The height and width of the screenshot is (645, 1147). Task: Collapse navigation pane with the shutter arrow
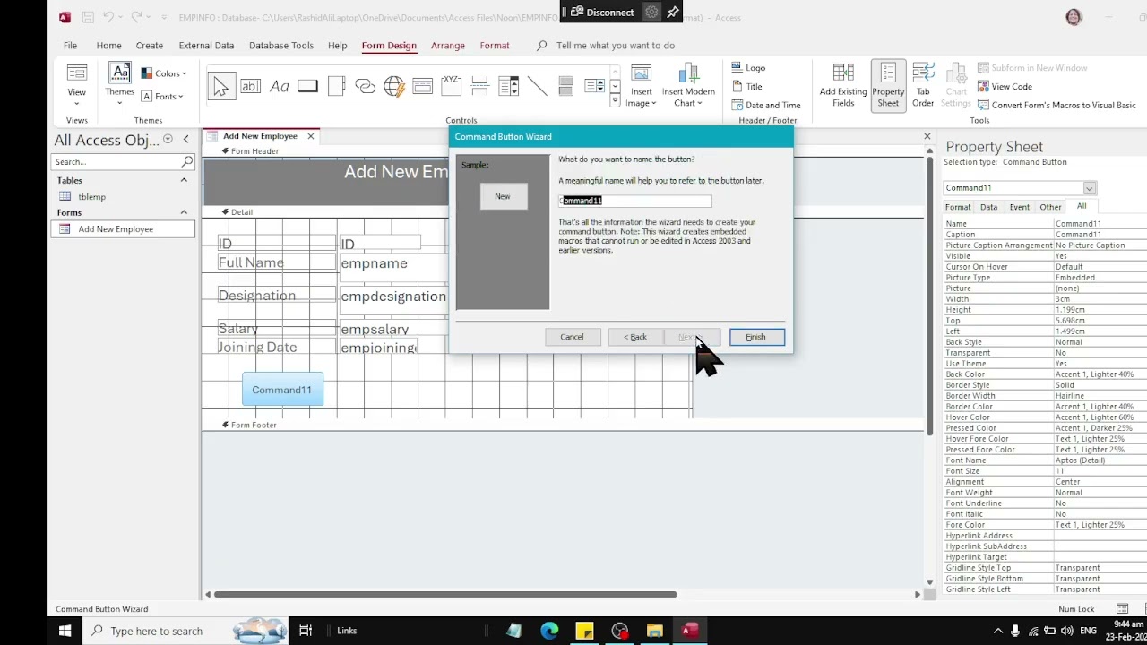(x=186, y=140)
